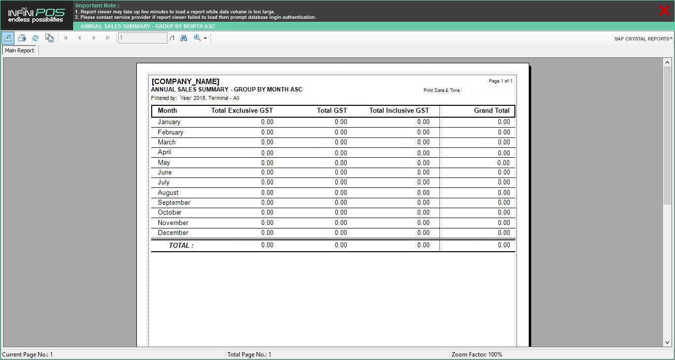
Task: Go to previous page arrow icon
Action: (x=80, y=38)
